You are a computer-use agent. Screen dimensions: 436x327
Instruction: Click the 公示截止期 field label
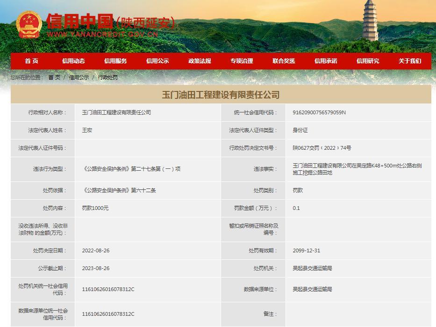pyautogui.click(x=52, y=268)
